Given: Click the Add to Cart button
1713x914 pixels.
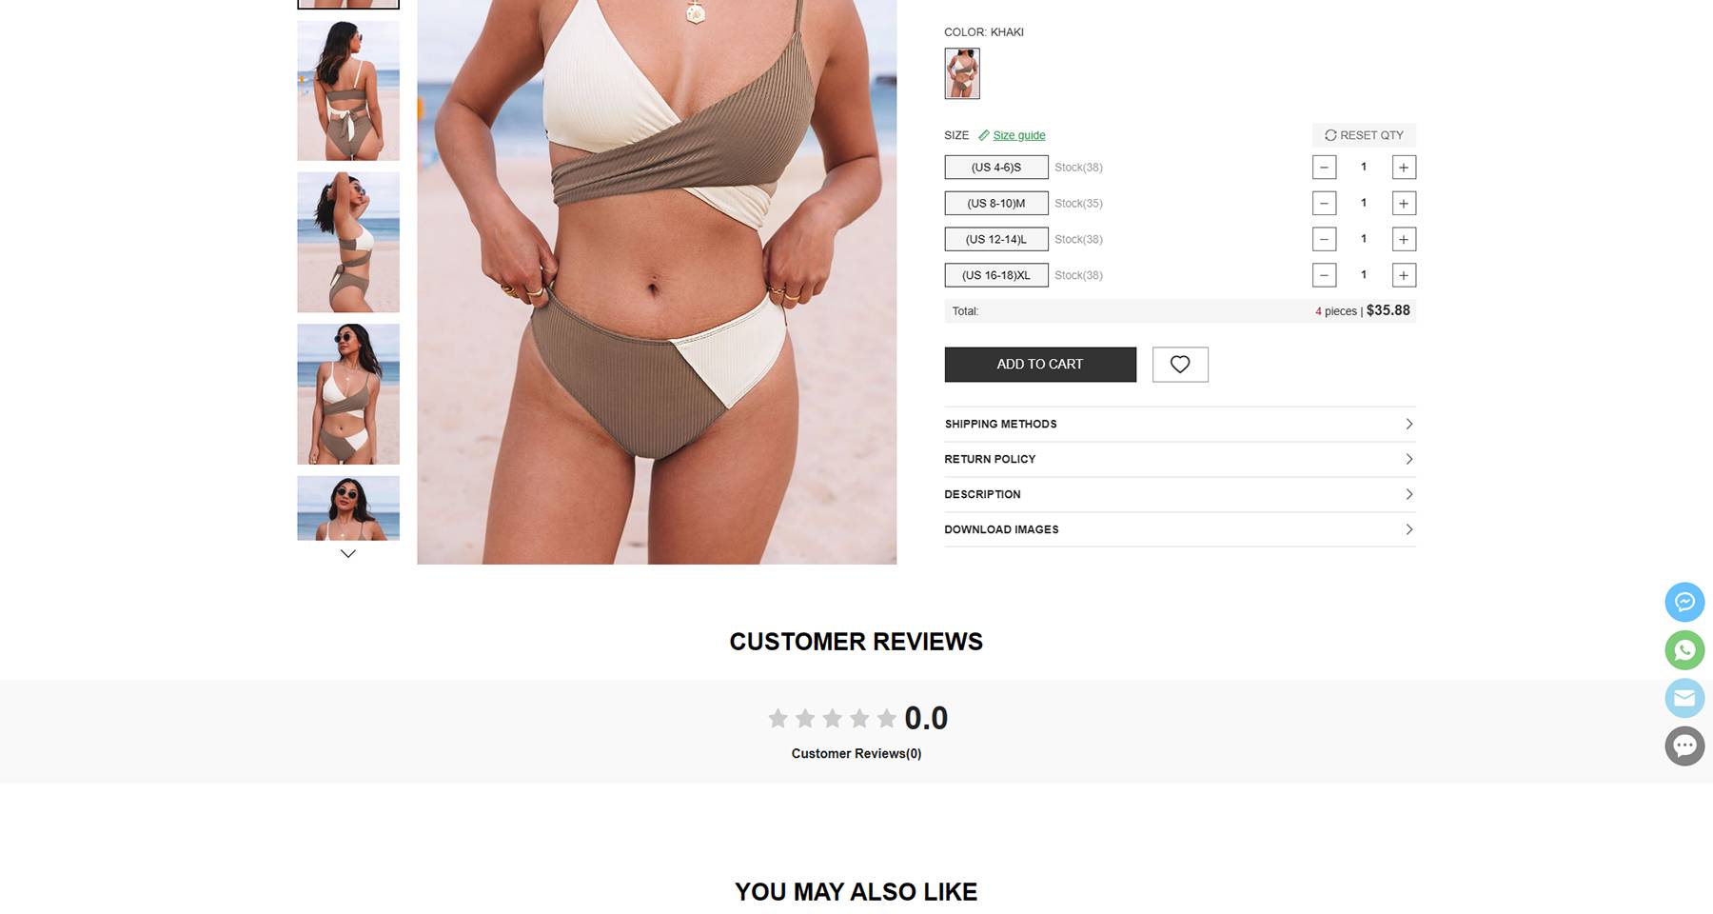Looking at the screenshot, I should pyautogui.click(x=1040, y=365).
